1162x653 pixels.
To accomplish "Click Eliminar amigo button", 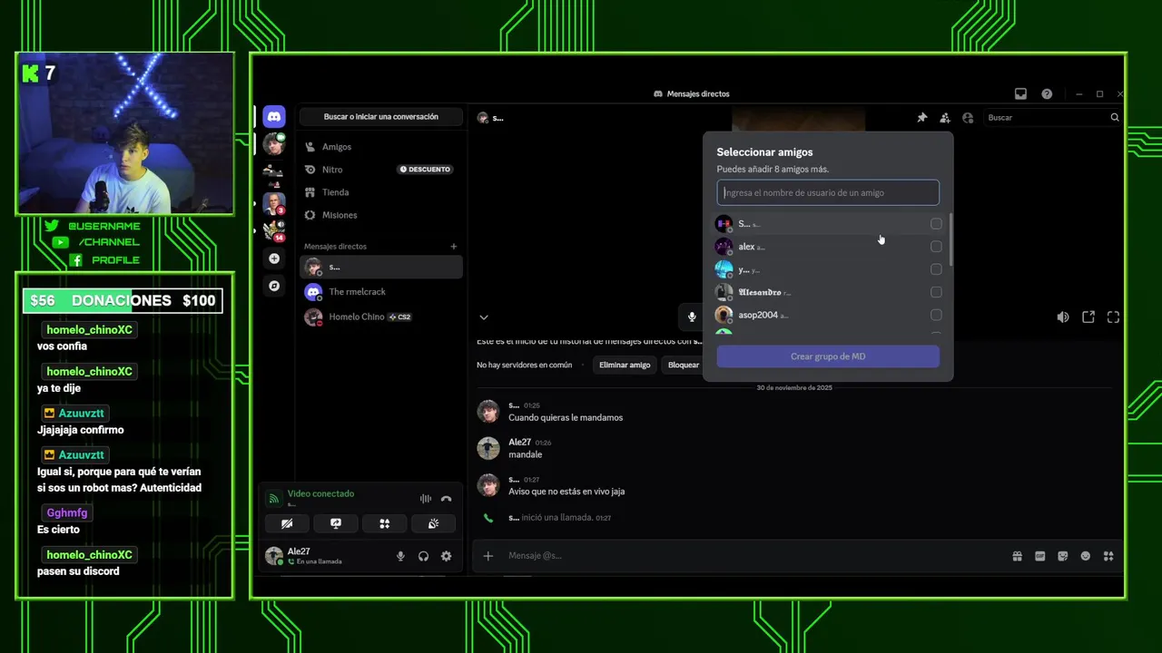I will 625,365.
